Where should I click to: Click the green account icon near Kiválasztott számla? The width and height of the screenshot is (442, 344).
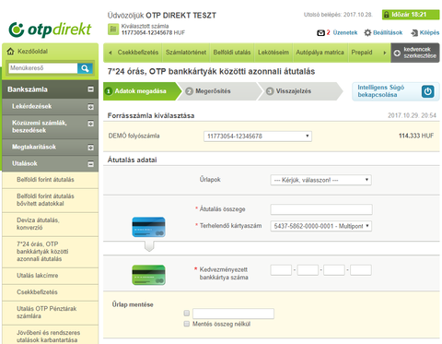tap(113, 30)
